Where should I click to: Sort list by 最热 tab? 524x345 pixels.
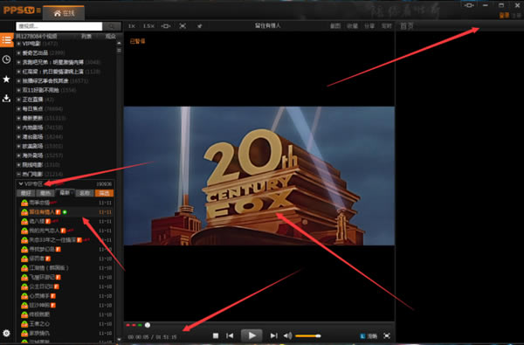(x=45, y=193)
